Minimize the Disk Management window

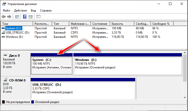[x=159, y=4]
